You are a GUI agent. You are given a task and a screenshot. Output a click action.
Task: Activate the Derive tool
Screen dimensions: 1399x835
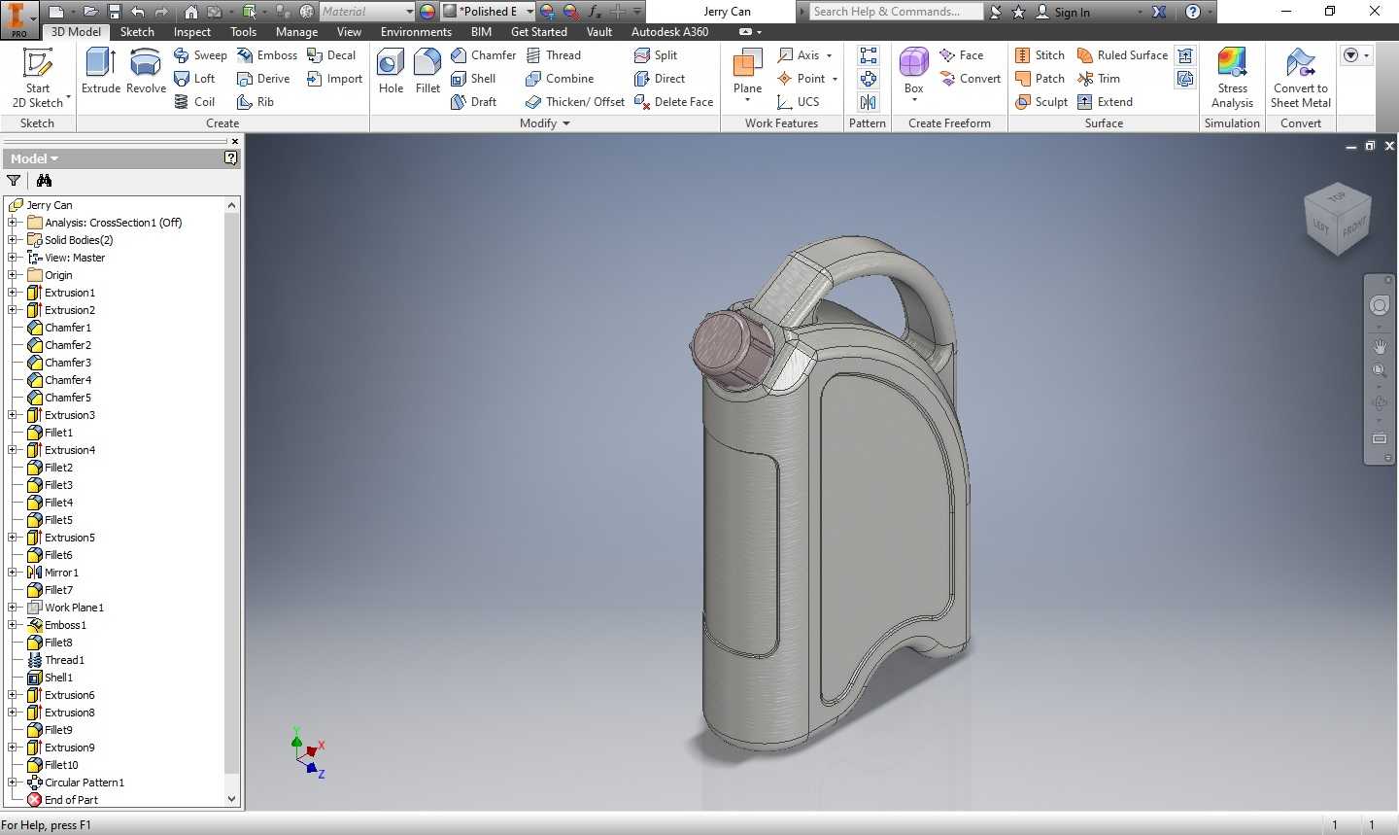tap(263, 79)
